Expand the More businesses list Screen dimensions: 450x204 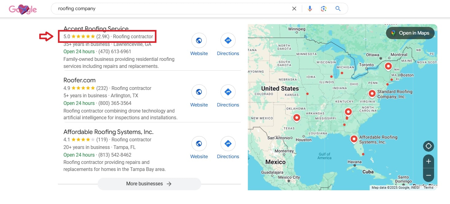pos(149,184)
